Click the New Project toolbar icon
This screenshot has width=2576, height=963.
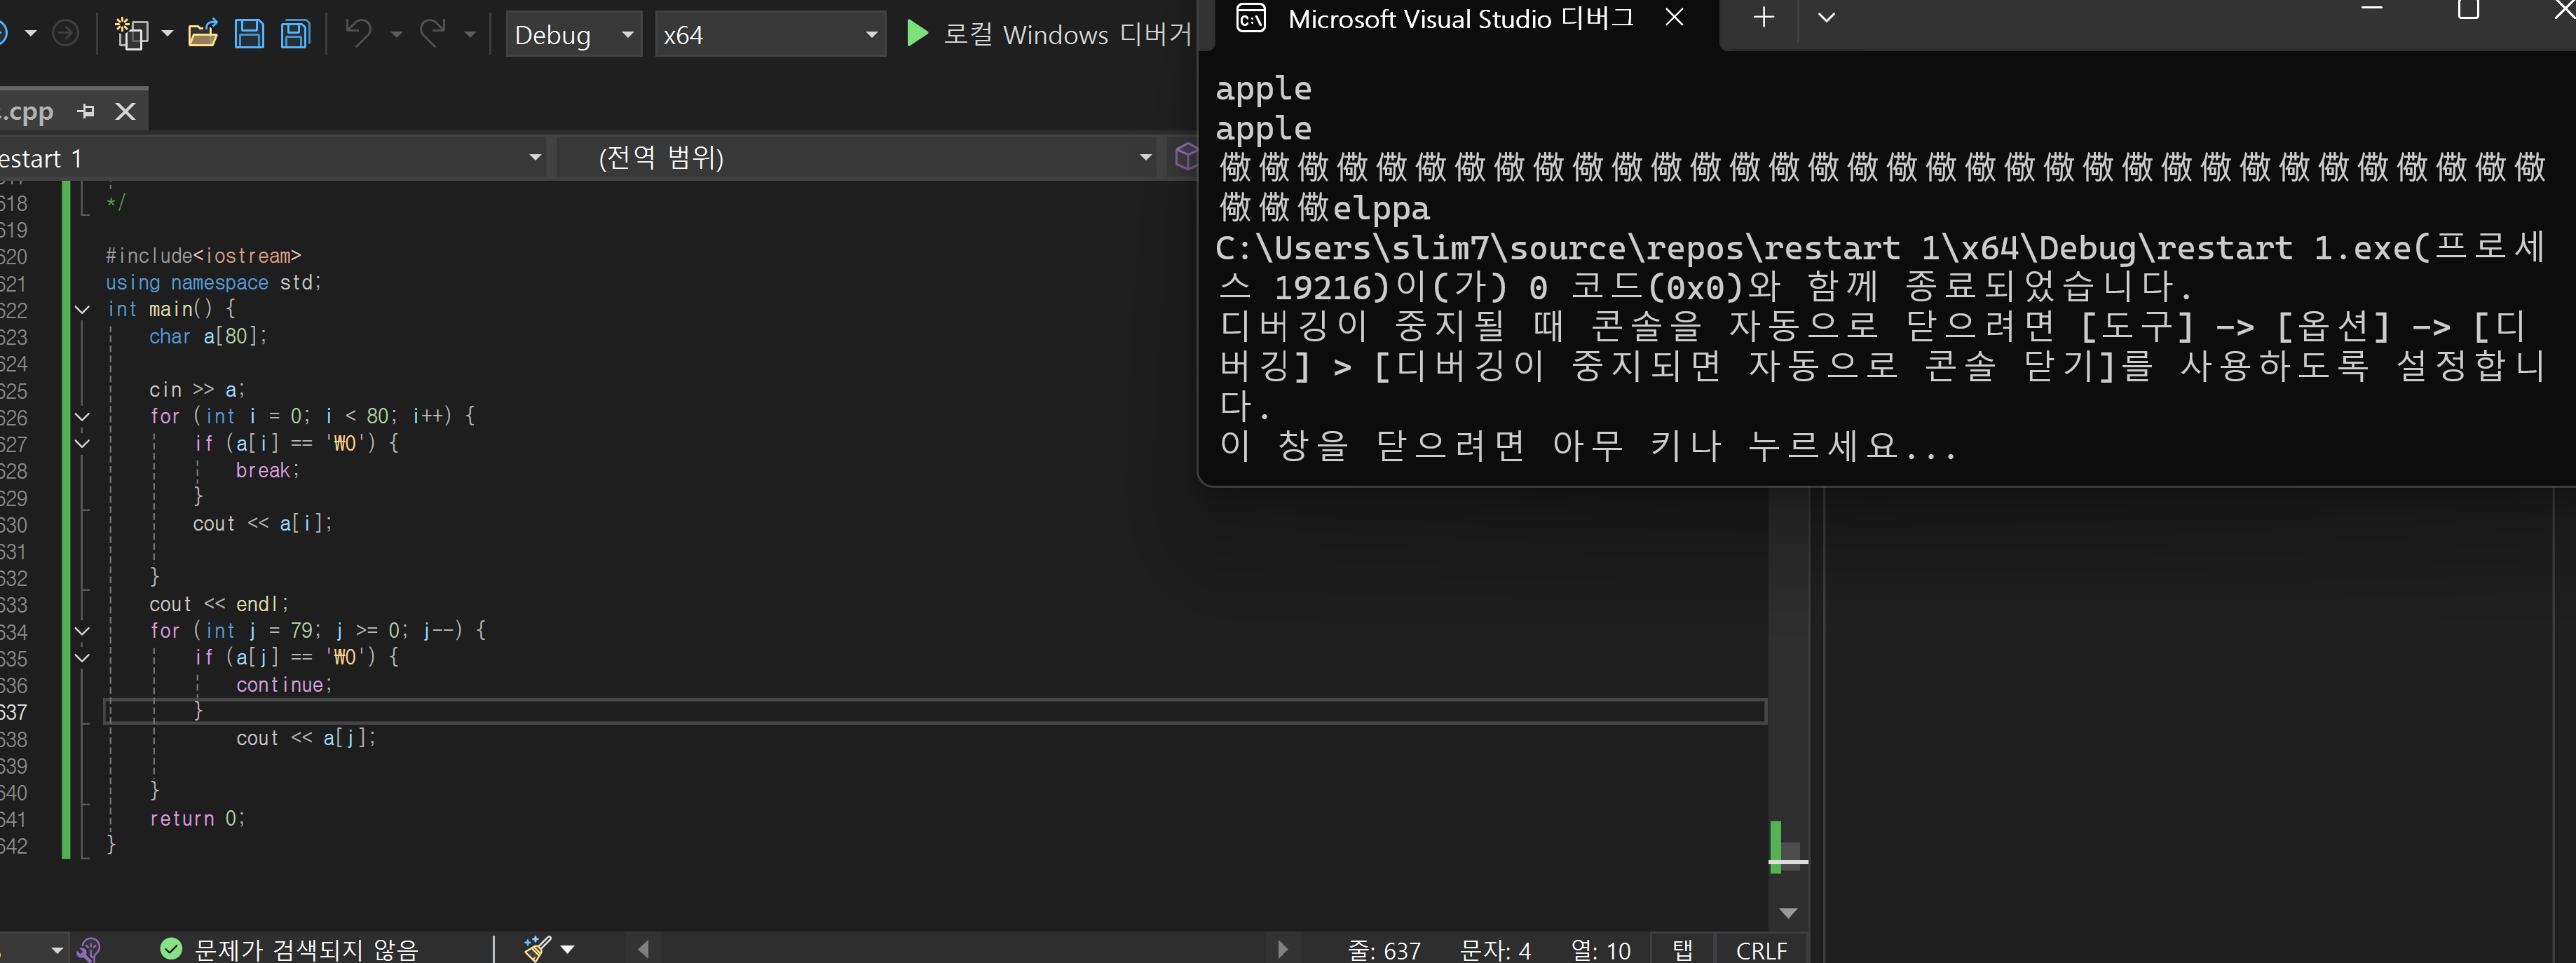131,34
